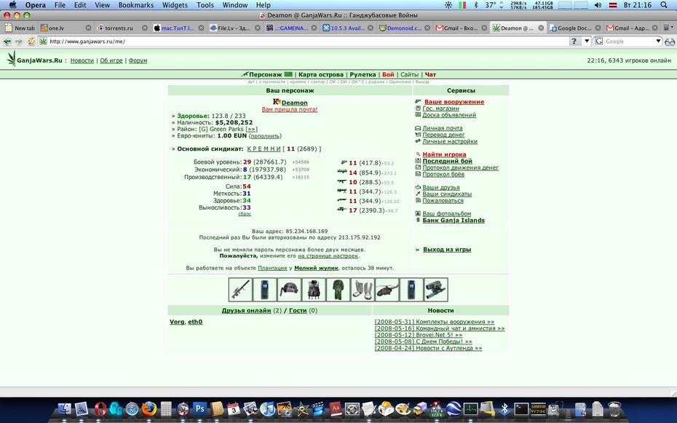Click the volume icon in menu bar
677x423 pixels.
598,5
